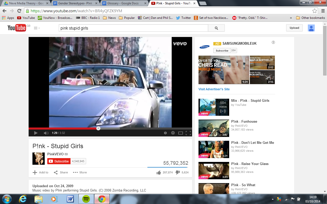Open the Popular bookmarks folder

[x=127, y=18]
